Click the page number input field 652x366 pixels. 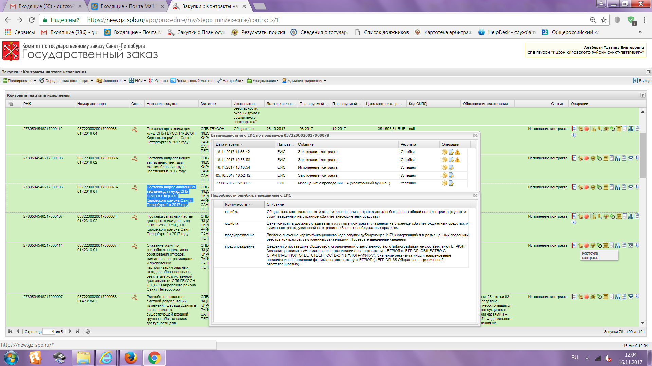pyautogui.click(x=49, y=332)
